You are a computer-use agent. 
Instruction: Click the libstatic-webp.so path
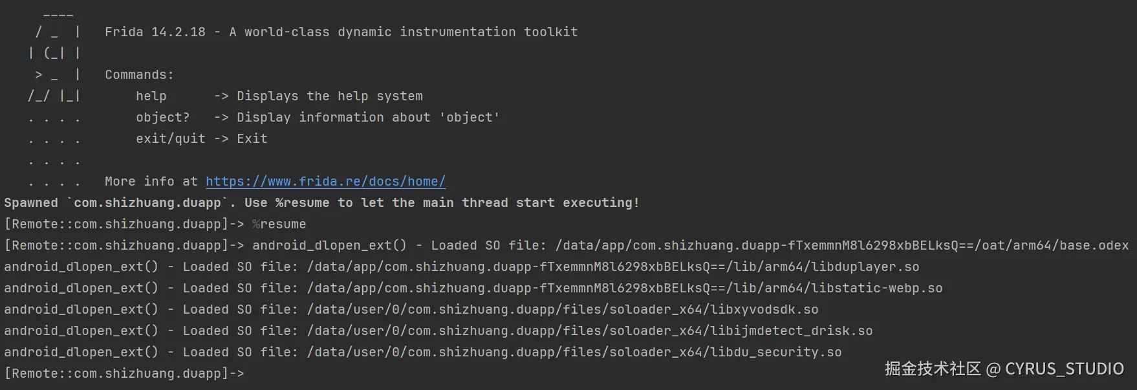(624, 288)
